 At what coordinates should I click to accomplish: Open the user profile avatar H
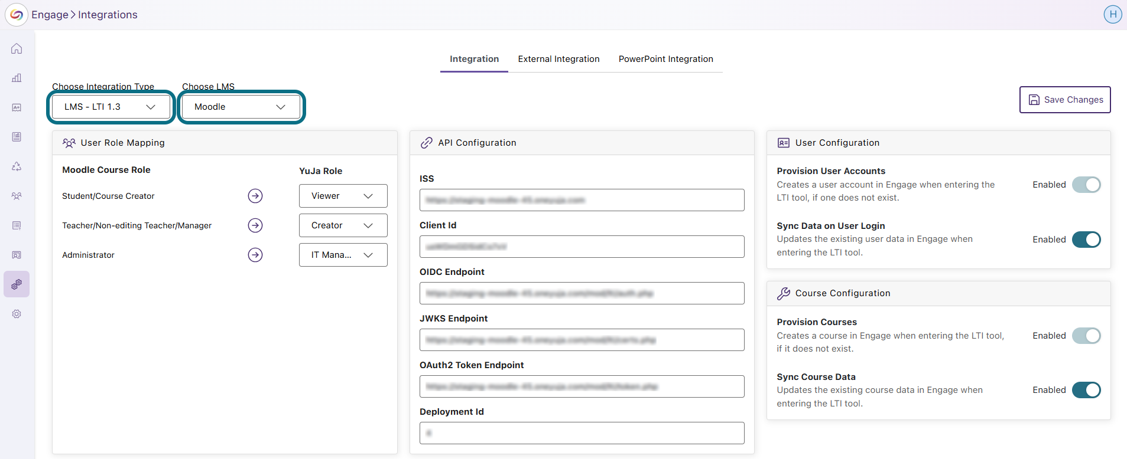click(x=1113, y=14)
